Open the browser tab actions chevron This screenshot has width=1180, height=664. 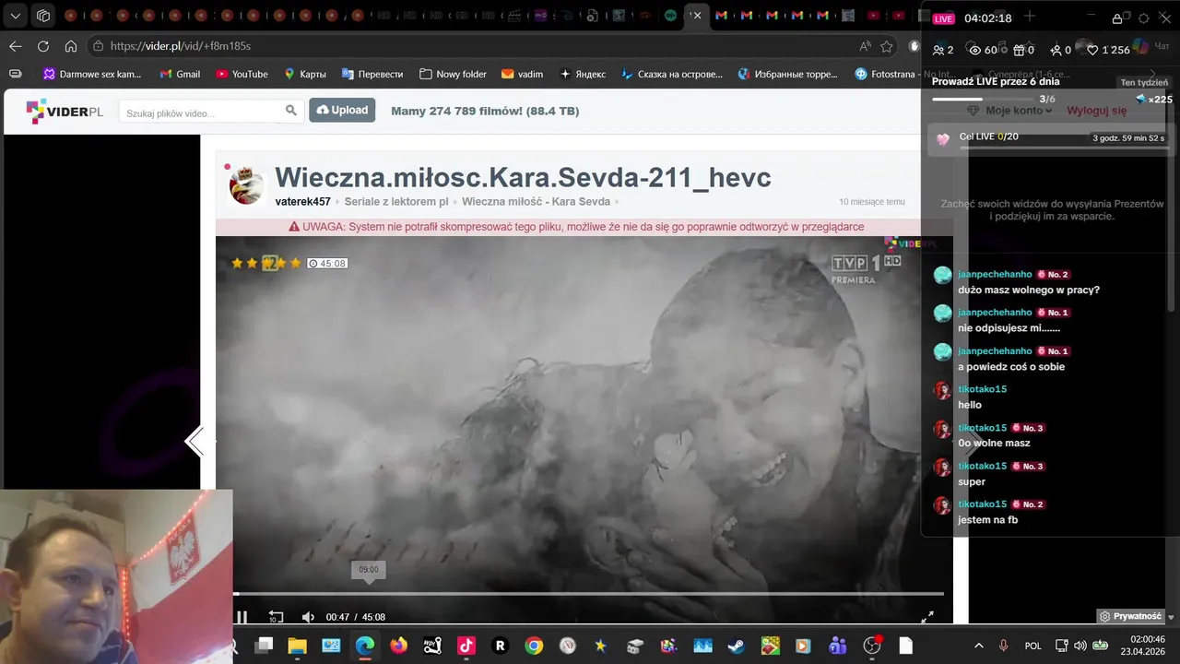point(16,16)
